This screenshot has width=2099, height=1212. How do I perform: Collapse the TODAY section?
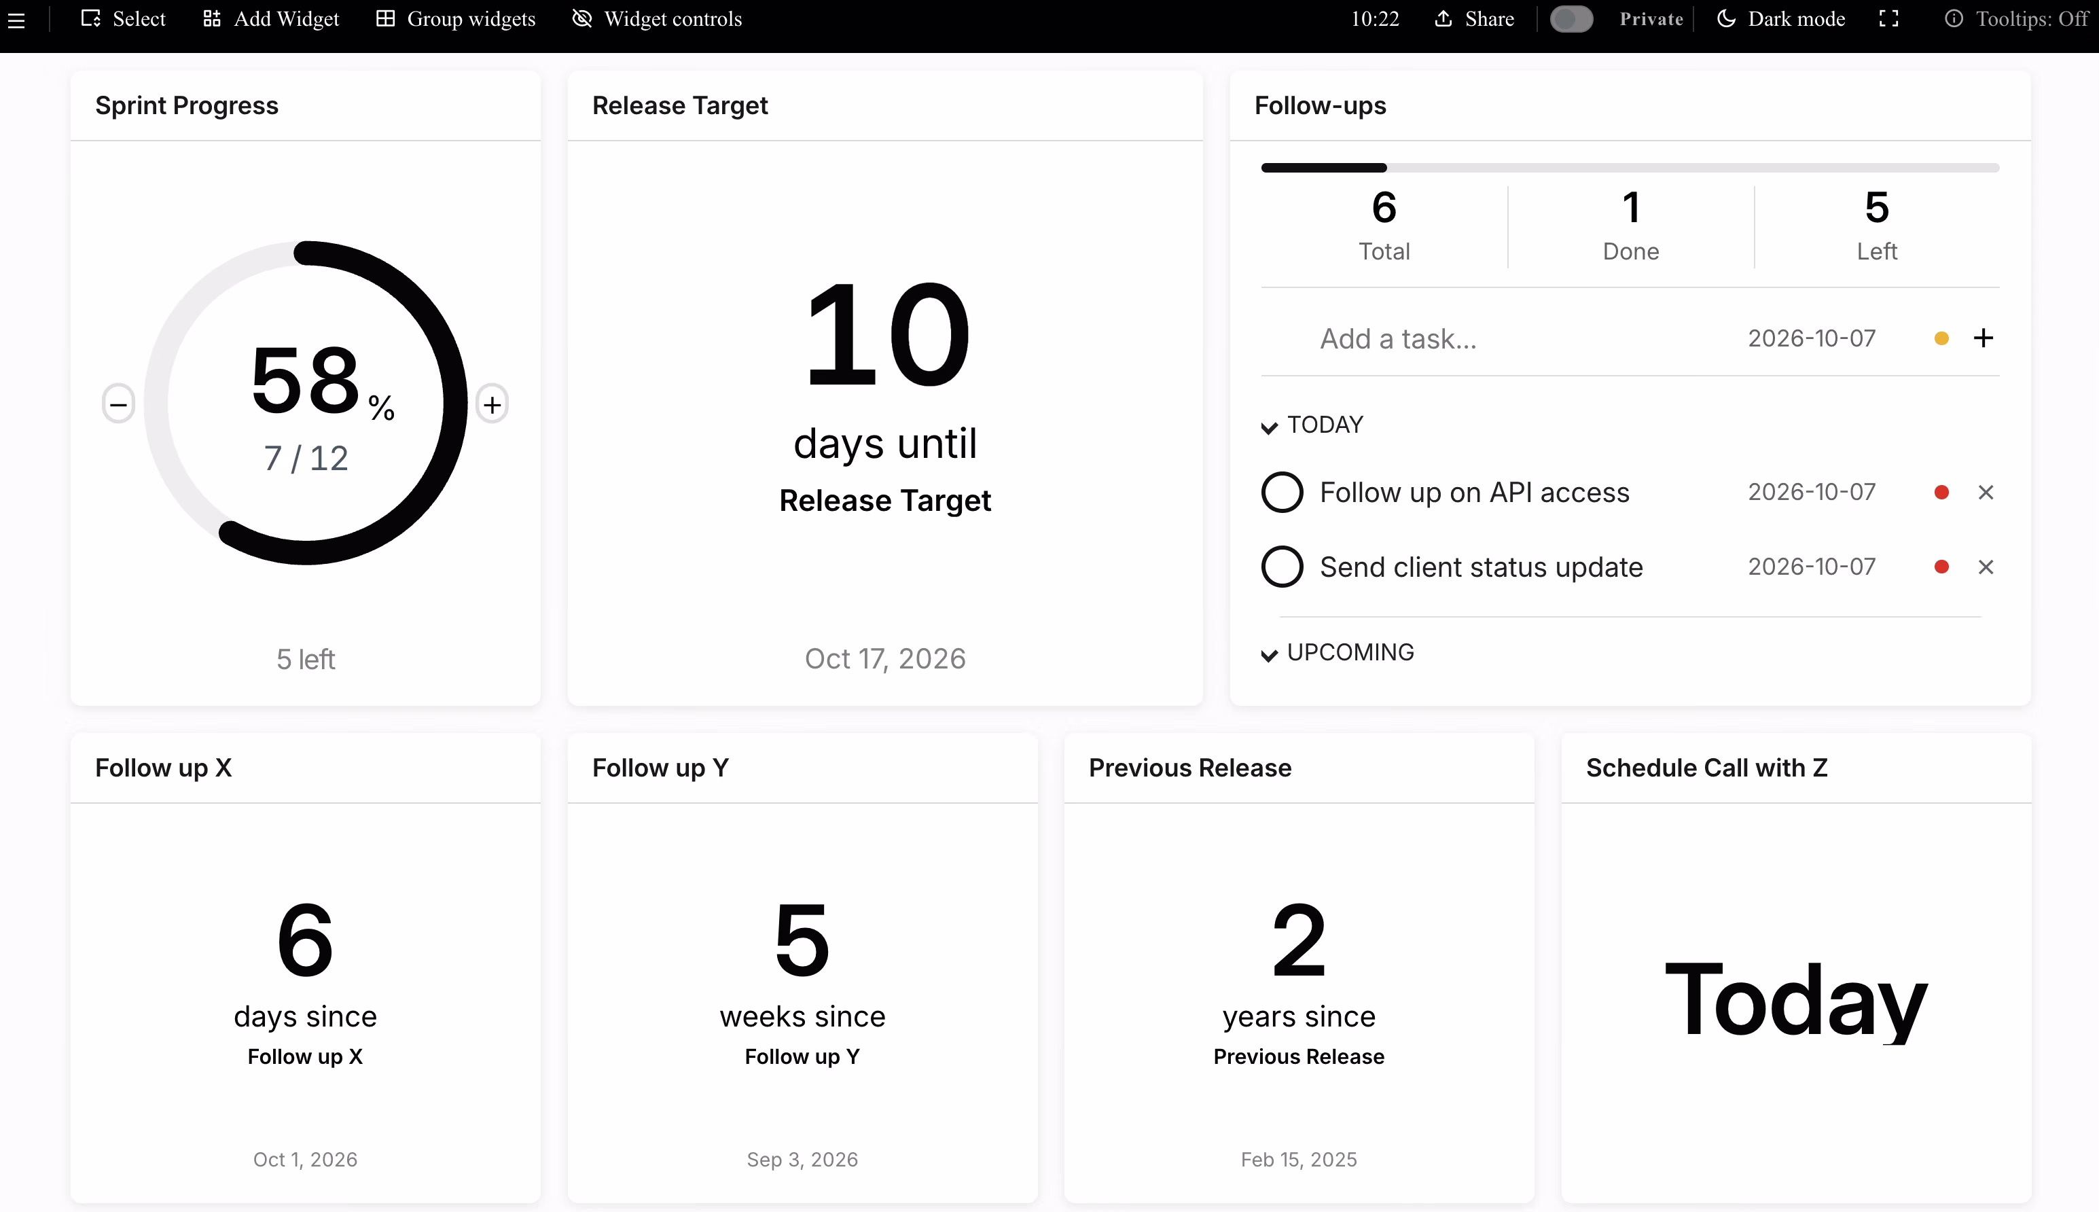tap(1312, 425)
